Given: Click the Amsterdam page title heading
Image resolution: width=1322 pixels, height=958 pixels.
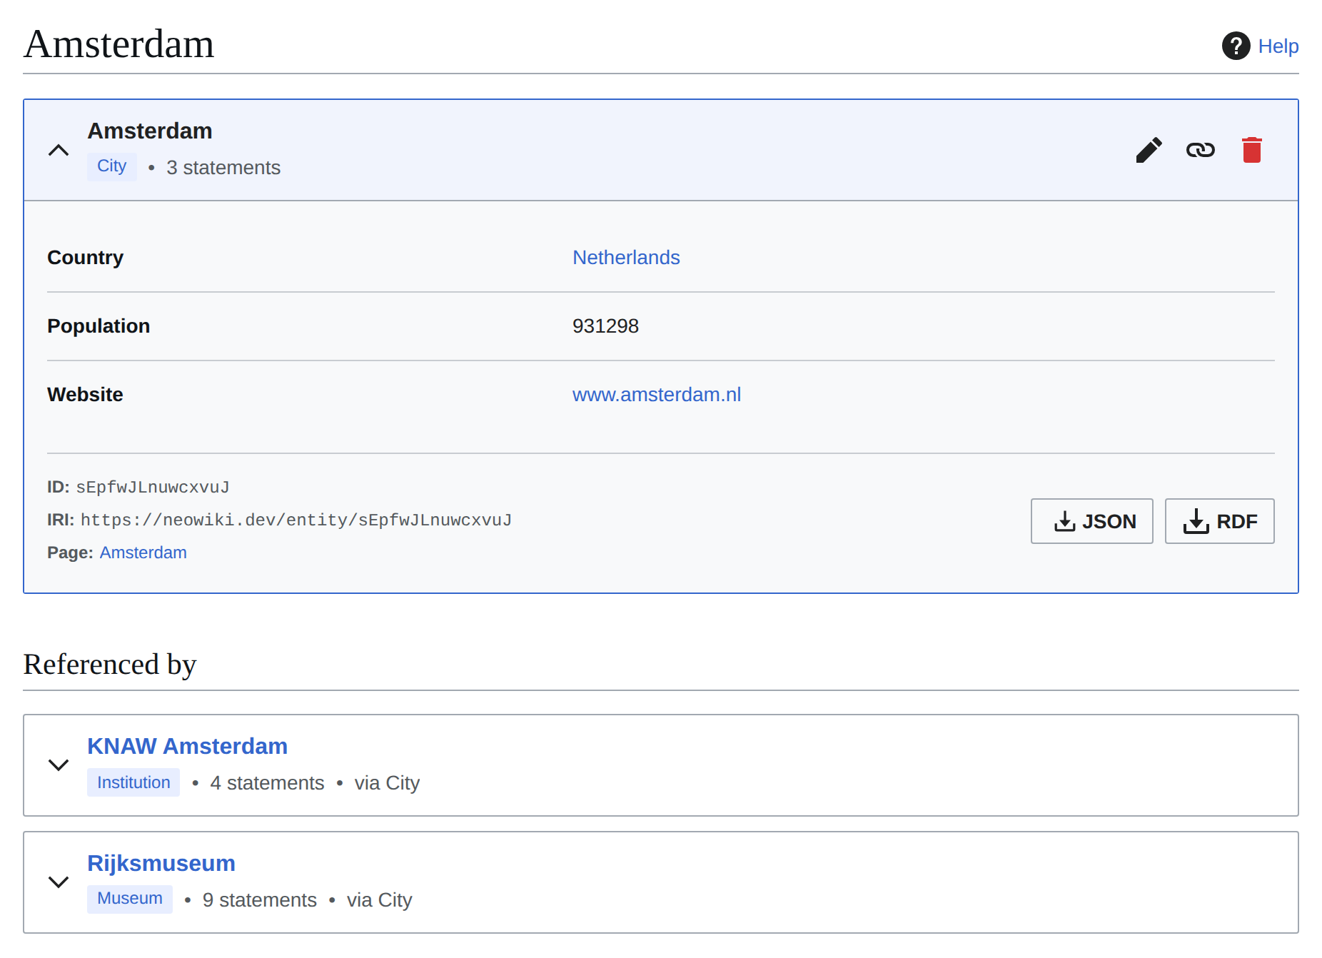Looking at the screenshot, I should (x=118, y=44).
